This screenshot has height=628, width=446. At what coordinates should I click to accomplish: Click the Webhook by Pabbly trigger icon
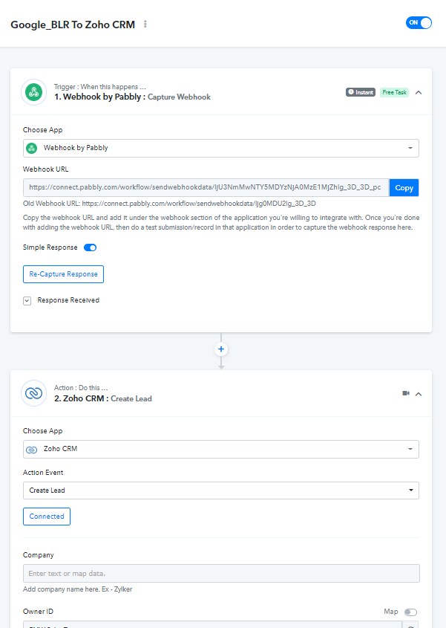coord(34,92)
